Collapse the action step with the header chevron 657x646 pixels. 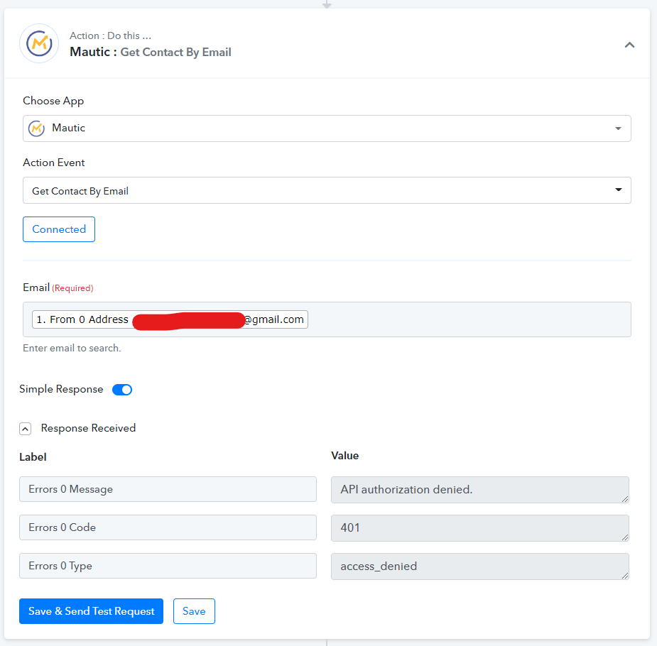tap(629, 45)
